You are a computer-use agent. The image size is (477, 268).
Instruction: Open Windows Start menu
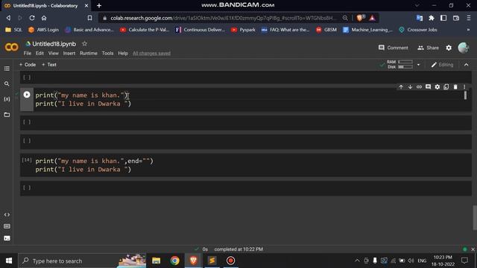(9, 261)
